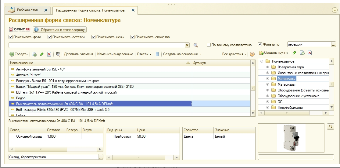Click the barcode scanner icon in toolbar
Image resolution: width=340 pixels, height=168 pixels.
[58, 54]
